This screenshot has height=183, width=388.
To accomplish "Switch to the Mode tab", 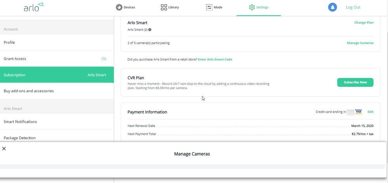I will 214,7.
